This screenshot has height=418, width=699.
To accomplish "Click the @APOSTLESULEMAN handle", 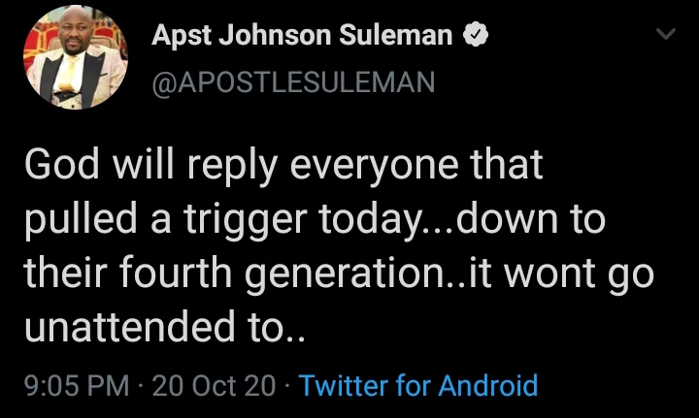I will tap(293, 82).
